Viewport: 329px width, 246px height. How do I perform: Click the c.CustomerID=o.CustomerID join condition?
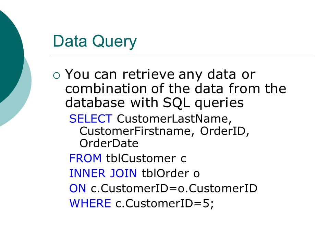[x=174, y=188]
